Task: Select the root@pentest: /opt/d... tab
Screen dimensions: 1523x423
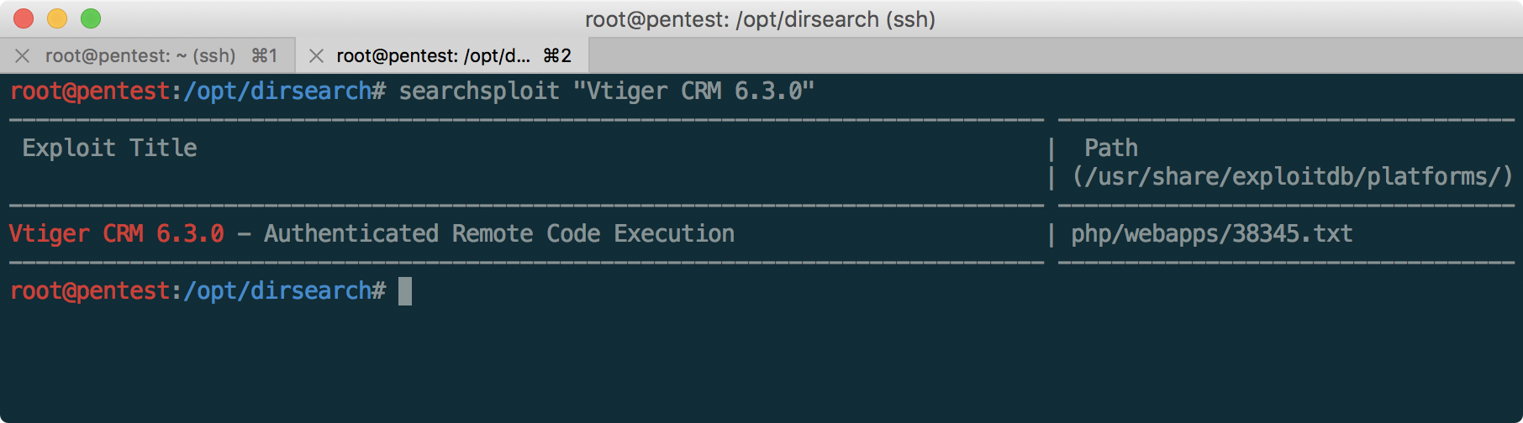Action: pyautogui.click(x=433, y=56)
